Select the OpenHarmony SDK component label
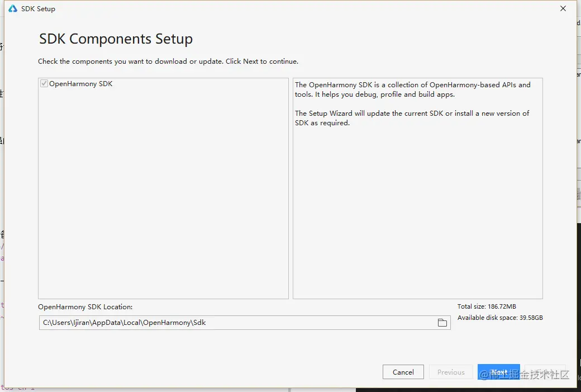The image size is (581, 392). point(81,84)
